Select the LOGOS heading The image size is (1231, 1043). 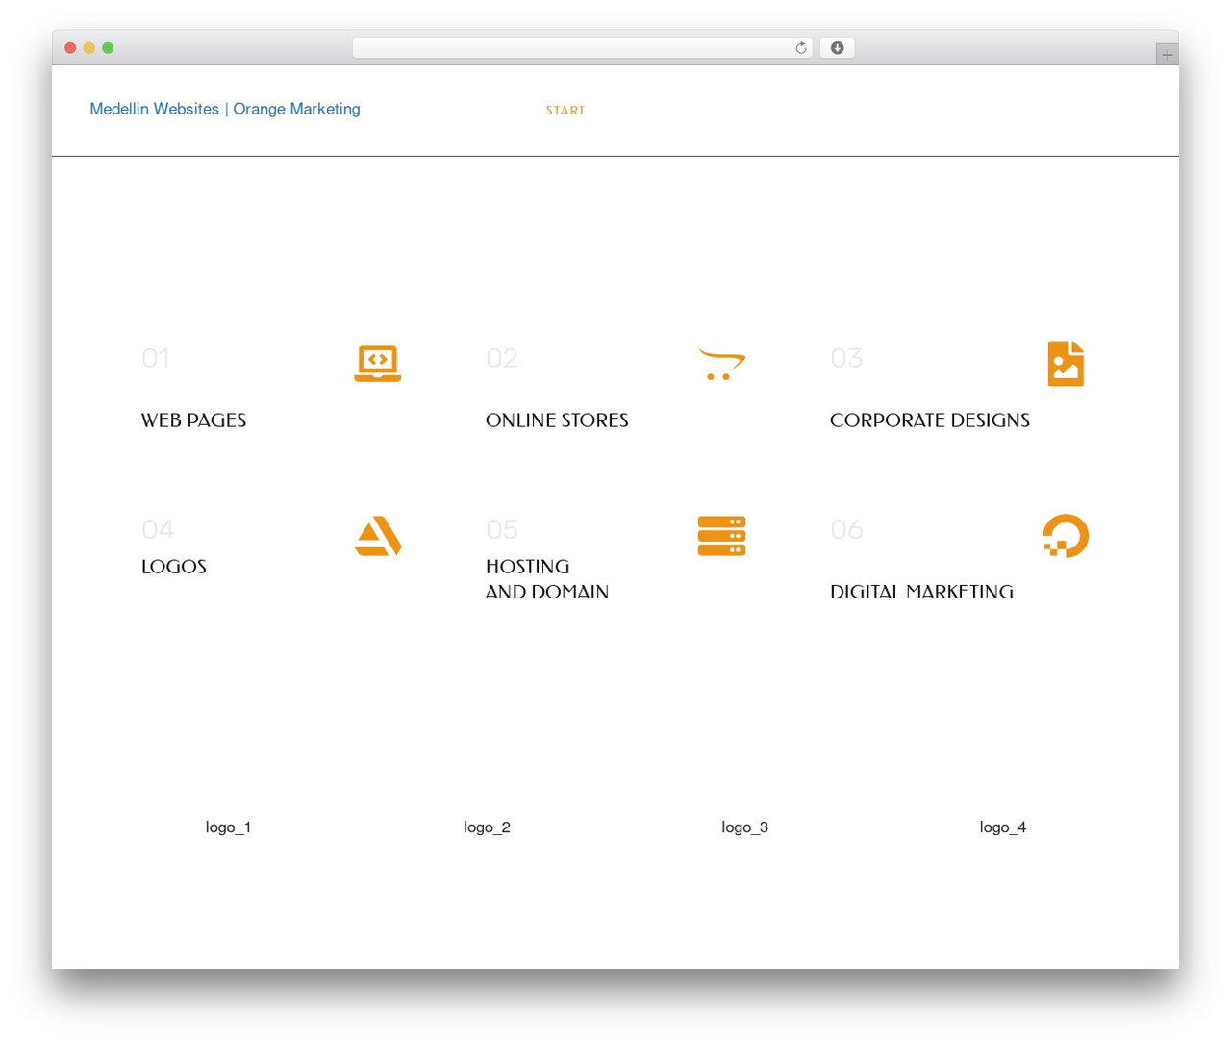[x=174, y=567]
